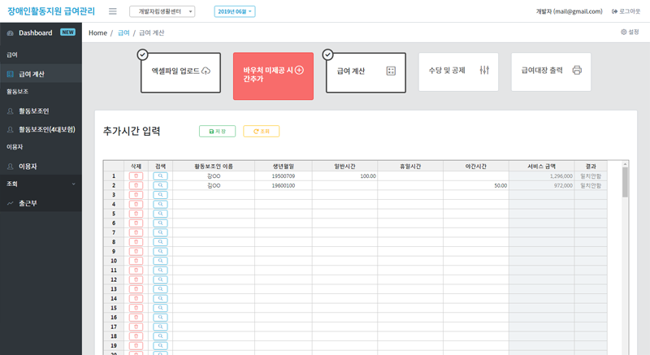Click the checkmark badge on 급여 계산 step
Screen dimensions: 650x355
point(327,54)
